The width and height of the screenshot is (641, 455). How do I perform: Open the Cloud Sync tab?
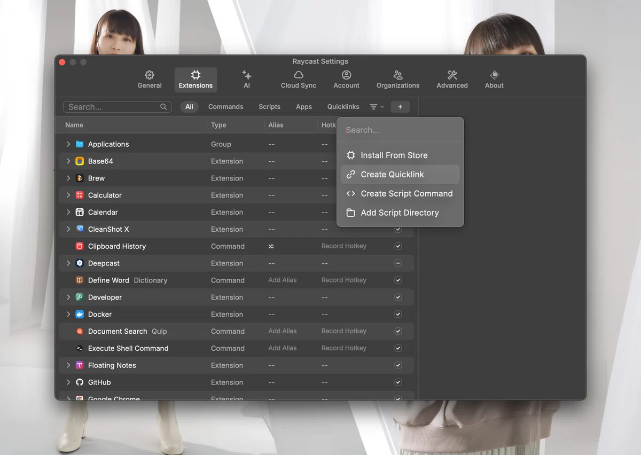(299, 80)
